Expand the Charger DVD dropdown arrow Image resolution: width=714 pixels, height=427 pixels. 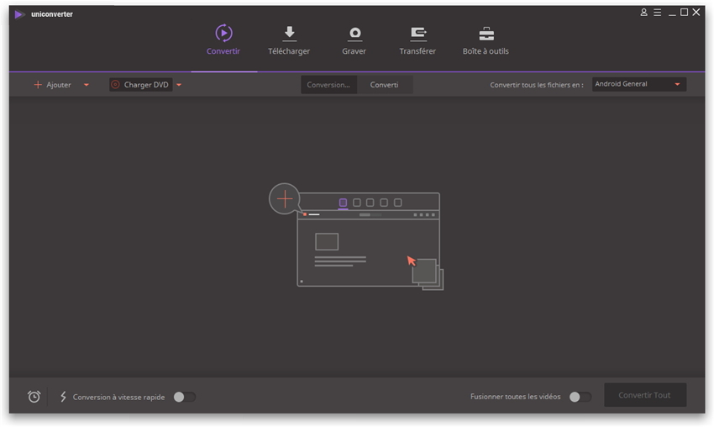pyautogui.click(x=179, y=85)
